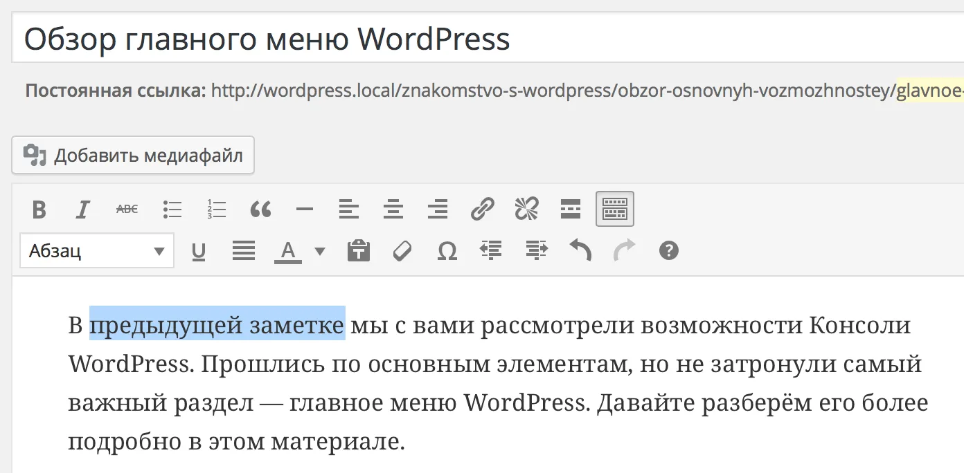Apply strikethrough to selected text
The height and width of the screenshot is (473, 964).
127,209
